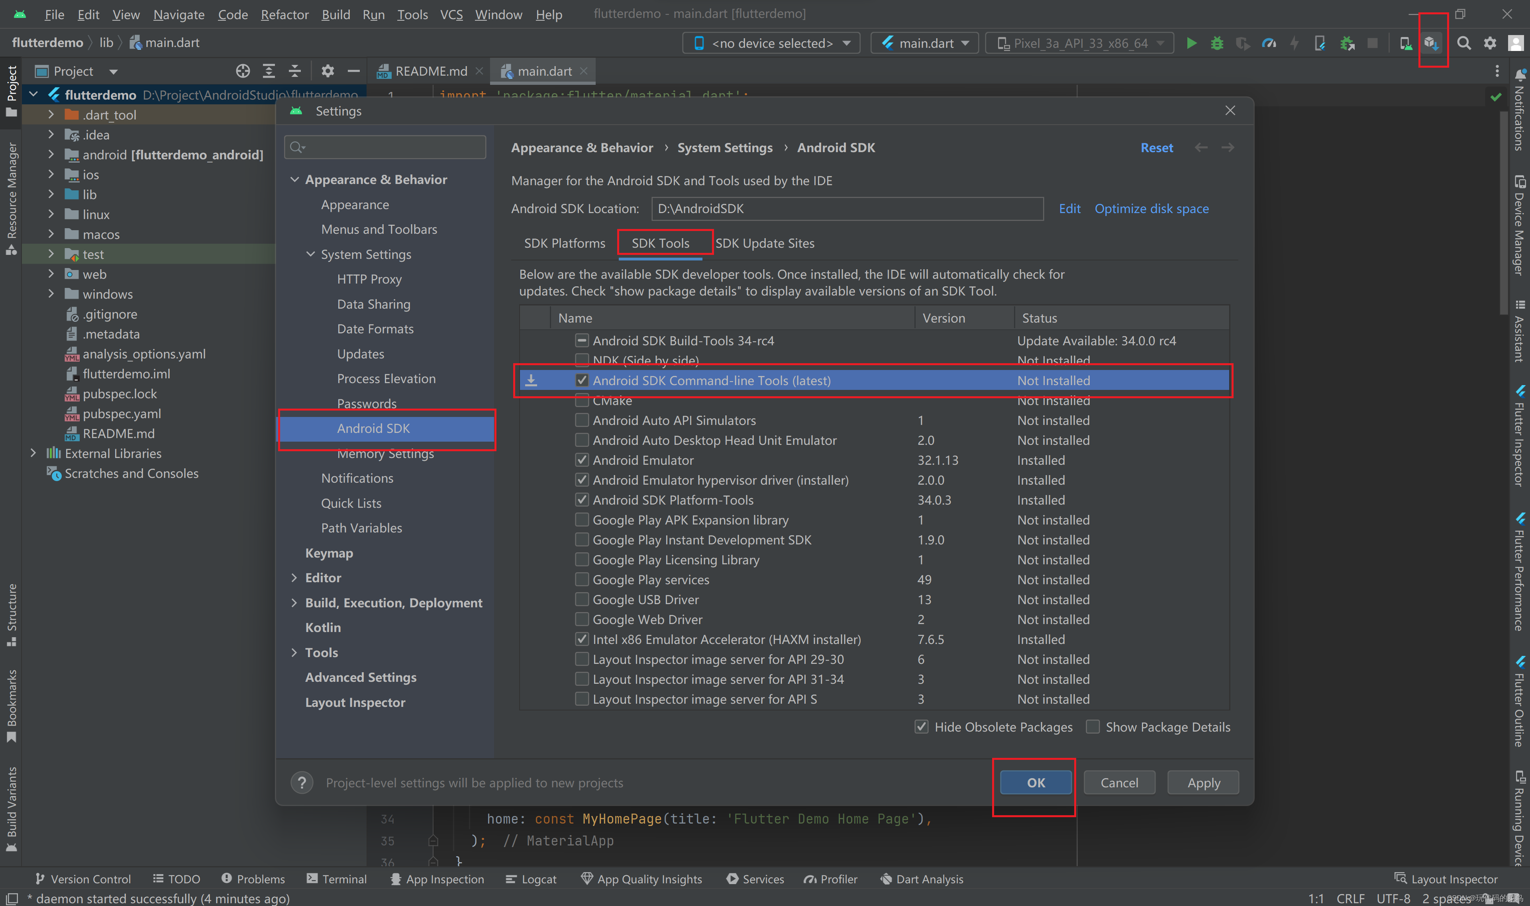The height and width of the screenshot is (906, 1530).
Task: Switch to the SDK Platforms tab
Action: tap(564, 243)
